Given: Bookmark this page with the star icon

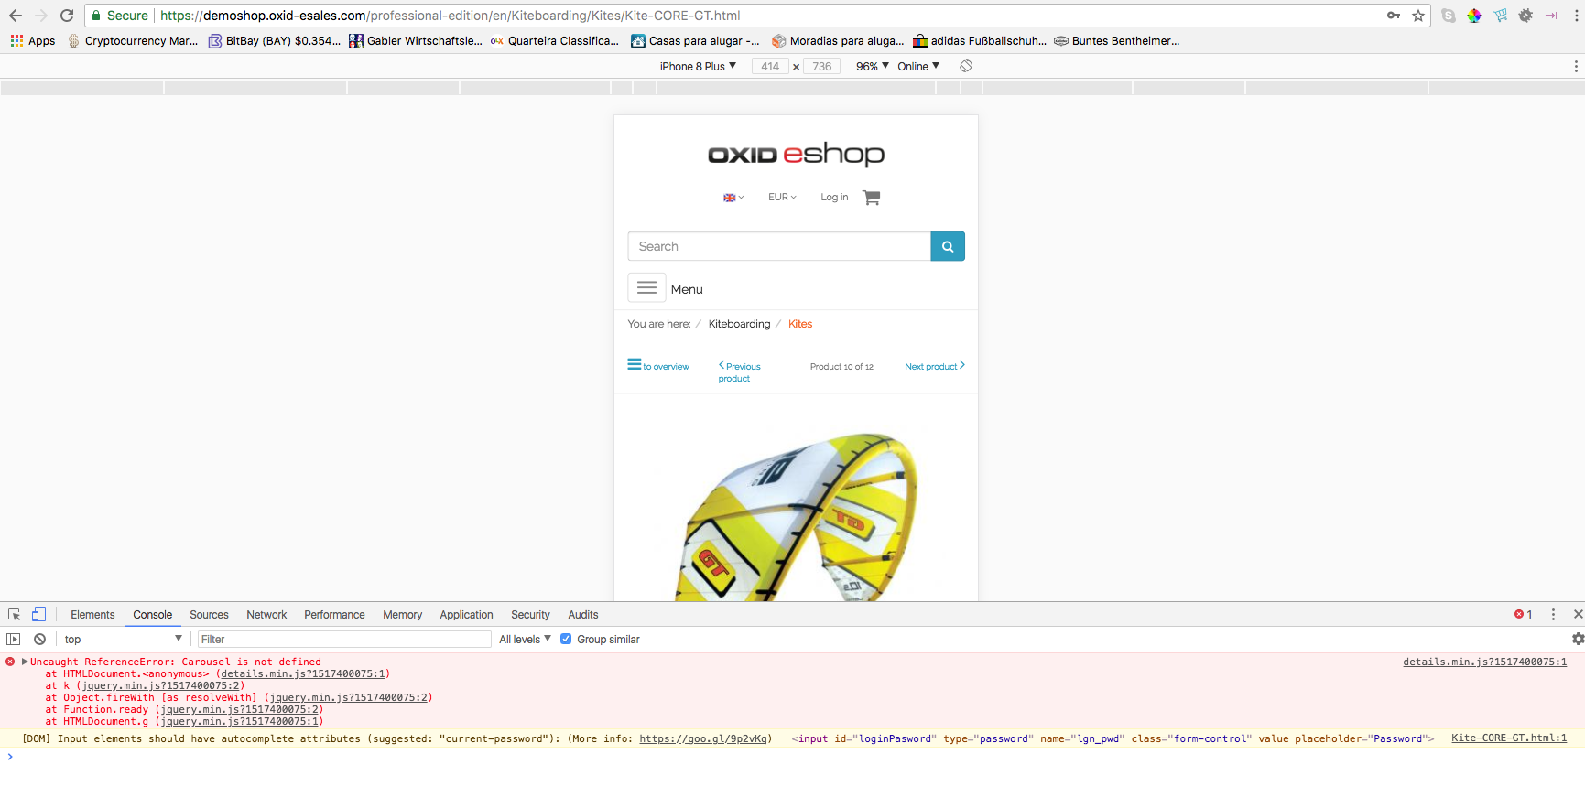Looking at the screenshot, I should click(1418, 16).
